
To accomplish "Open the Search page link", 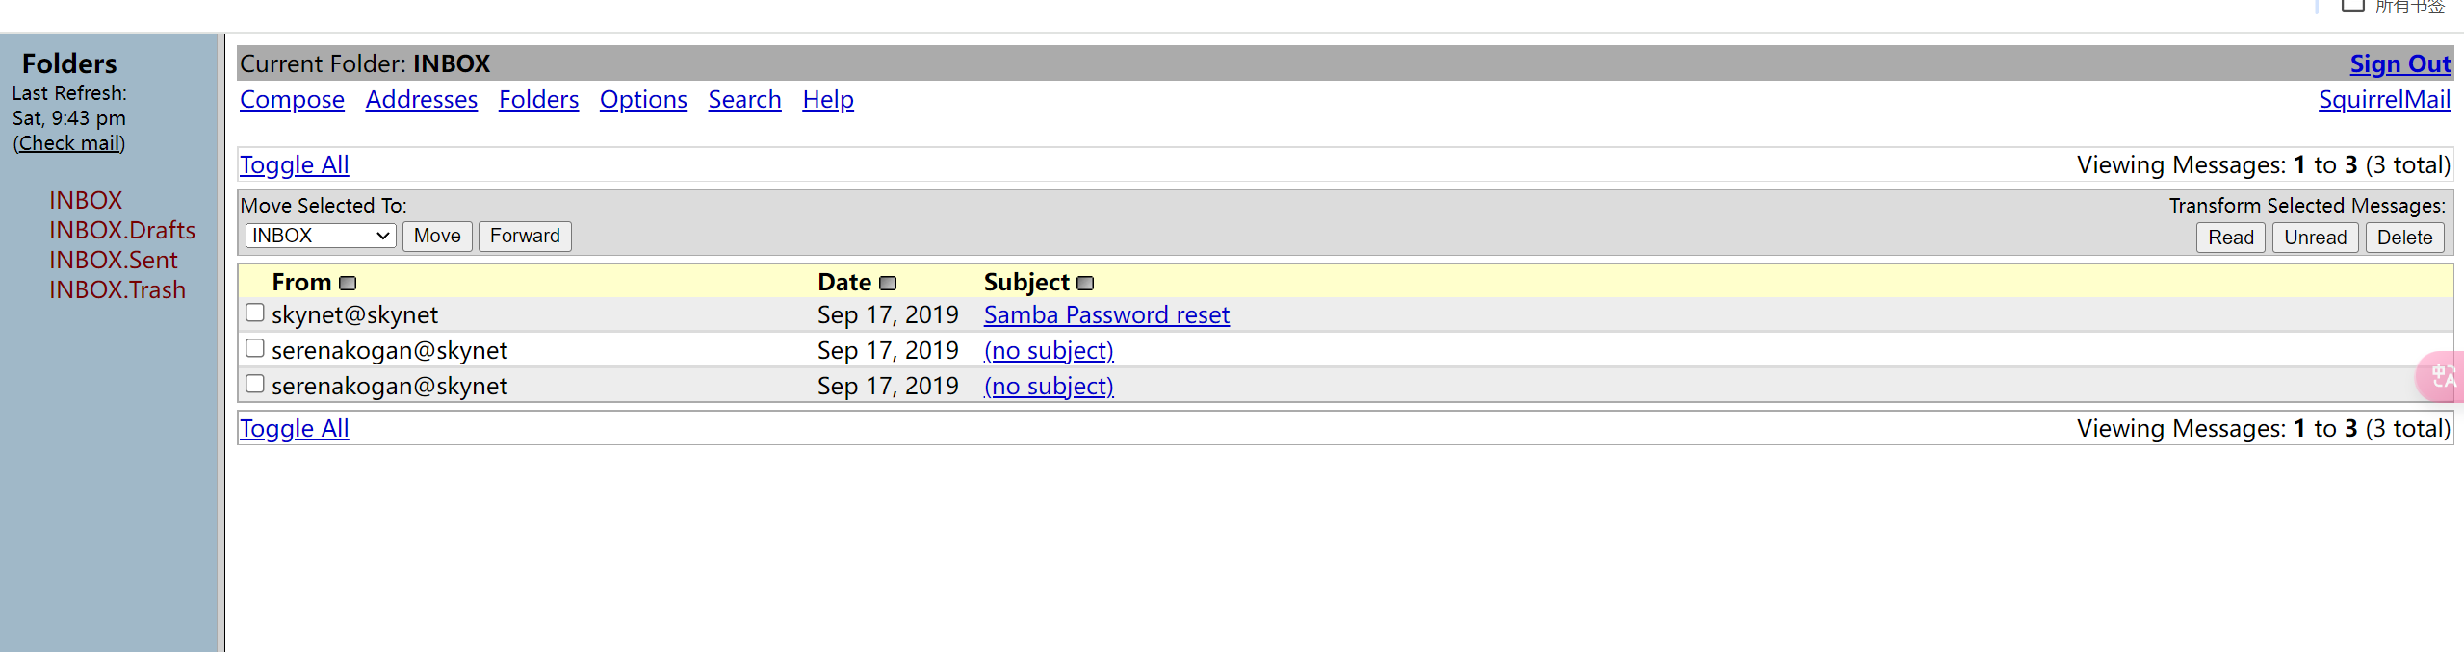I will coord(744,99).
